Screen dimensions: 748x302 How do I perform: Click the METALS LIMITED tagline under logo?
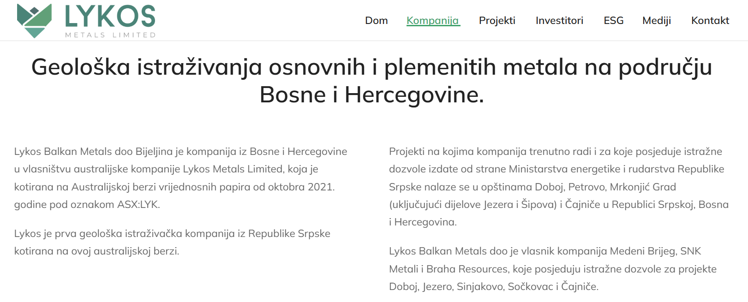110,35
